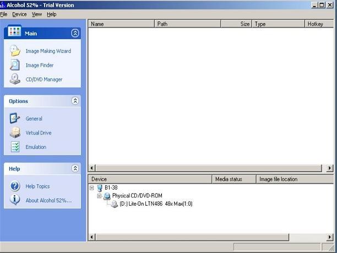This screenshot has height=253, width=337.
Task: Click the Virtual Drive icon
Action: pos(15,132)
